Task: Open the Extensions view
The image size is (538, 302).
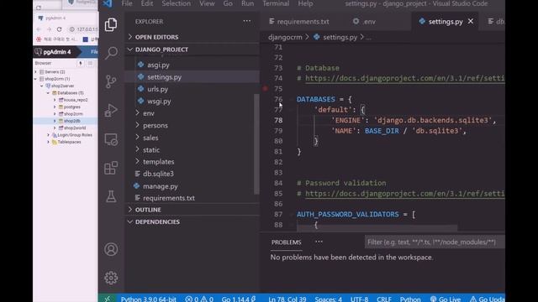Action: click(111, 168)
